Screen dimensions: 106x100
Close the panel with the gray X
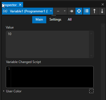pyautogui.click(x=103, y=4)
